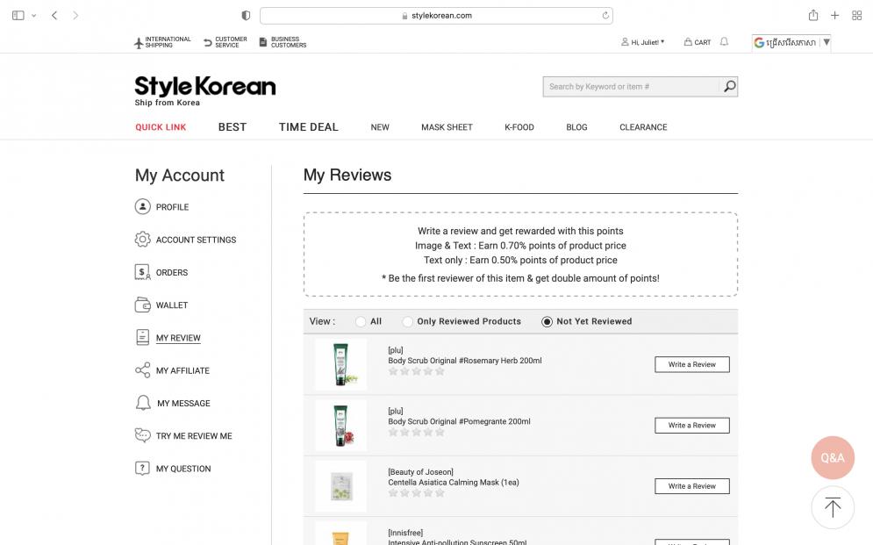Image resolution: width=873 pixels, height=545 pixels.
Task: Open the notification bell next to Cart
Action: tap(723, 41)
